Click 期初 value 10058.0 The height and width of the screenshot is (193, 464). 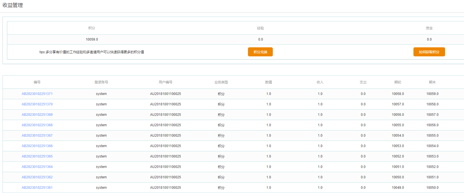(x=398, y=94)
